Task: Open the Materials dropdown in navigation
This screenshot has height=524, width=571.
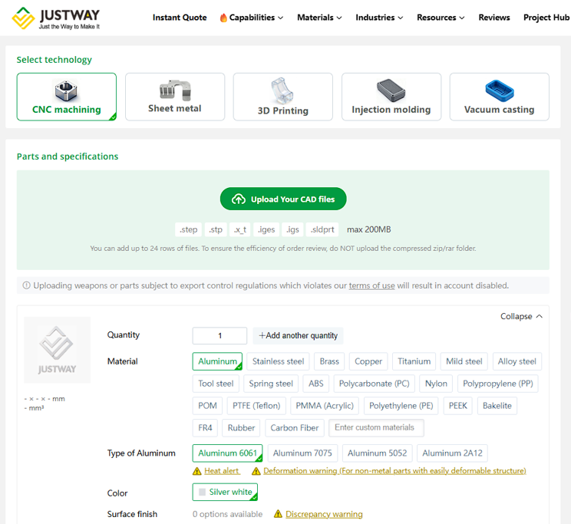Action: 319,18
